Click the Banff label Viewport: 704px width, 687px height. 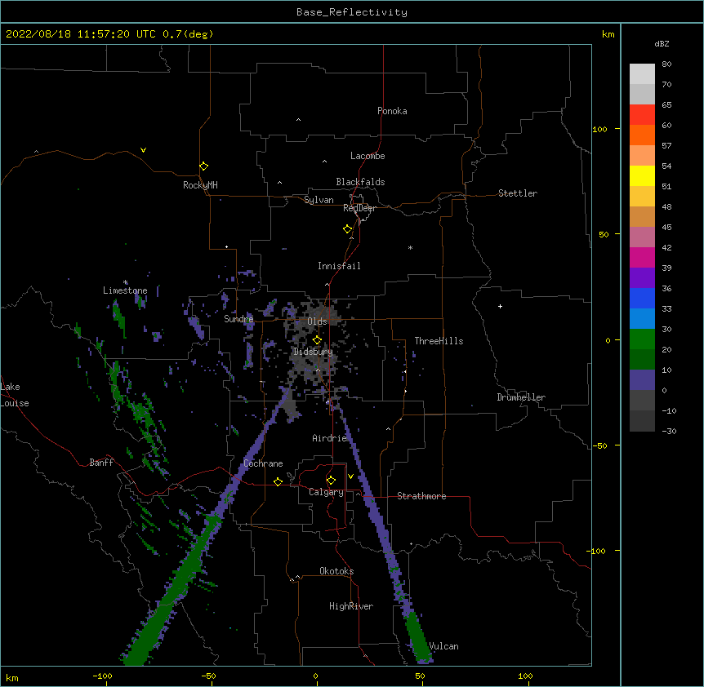click(101, 463)
